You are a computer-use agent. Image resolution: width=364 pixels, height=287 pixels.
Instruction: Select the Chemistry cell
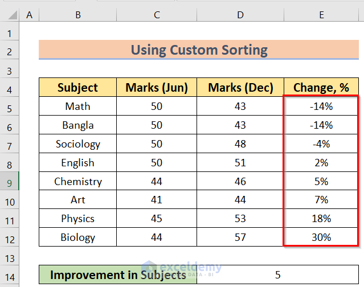[x=77, y=182]
